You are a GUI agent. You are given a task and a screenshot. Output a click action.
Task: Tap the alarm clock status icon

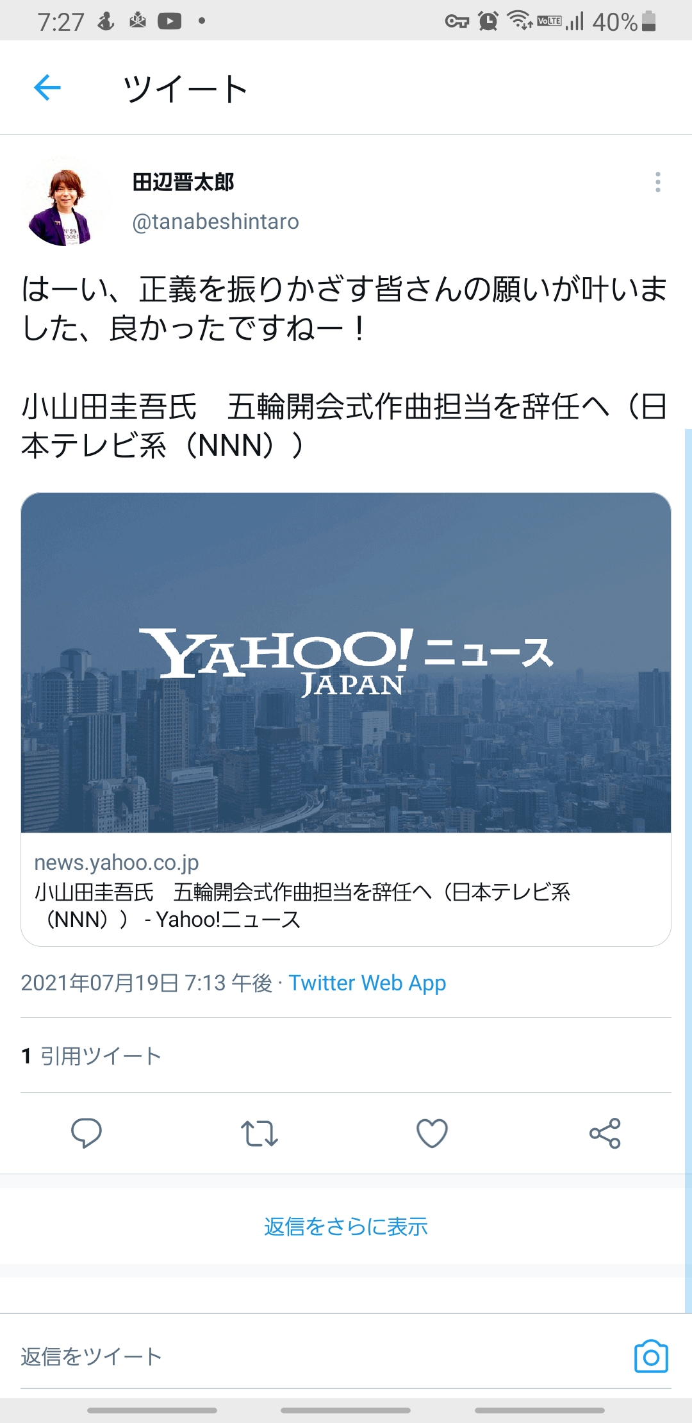pyautogui.click(x=488, y=21)
